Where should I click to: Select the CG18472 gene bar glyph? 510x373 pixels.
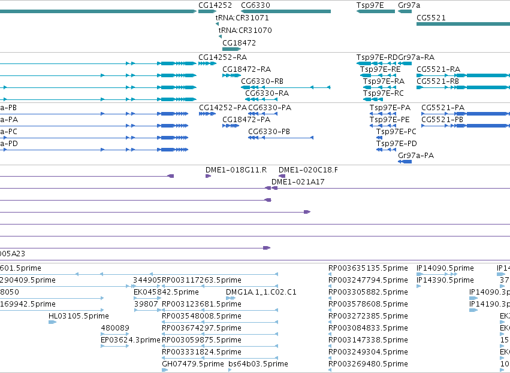[231, 49]
